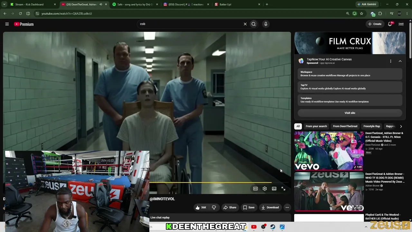Viewport: 412px width, 232px height.
Task: Open the Adrien Broner channel name
Action: point(373,186)
